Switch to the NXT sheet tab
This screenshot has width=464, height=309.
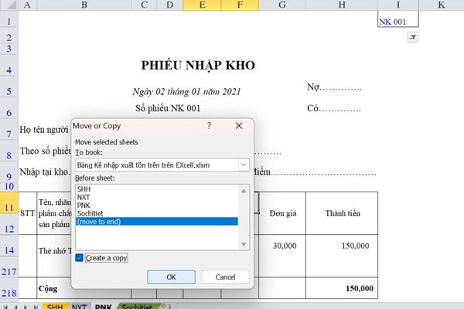(x=79, y=307)
